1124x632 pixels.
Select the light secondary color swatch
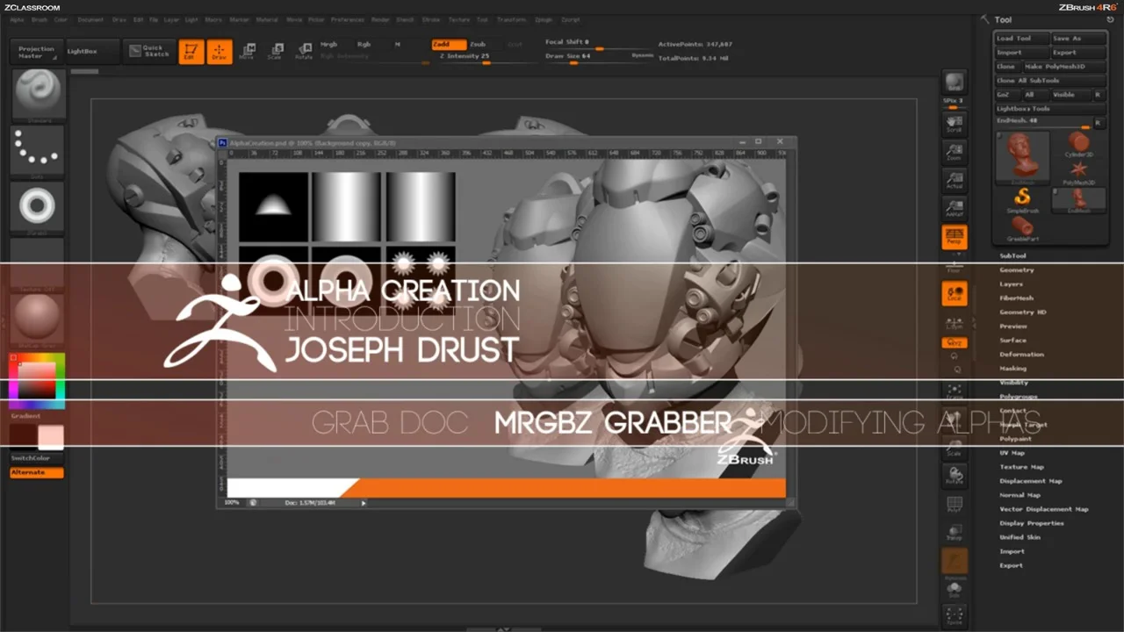point(51,436)
